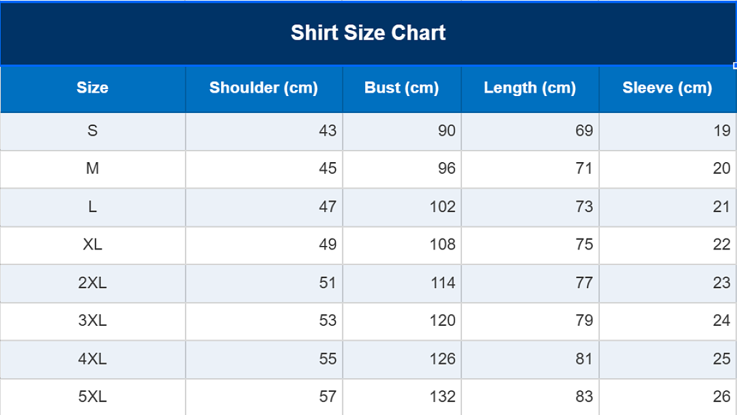
Task: Select shoulder value 43 cell
Action: point(263,131)
